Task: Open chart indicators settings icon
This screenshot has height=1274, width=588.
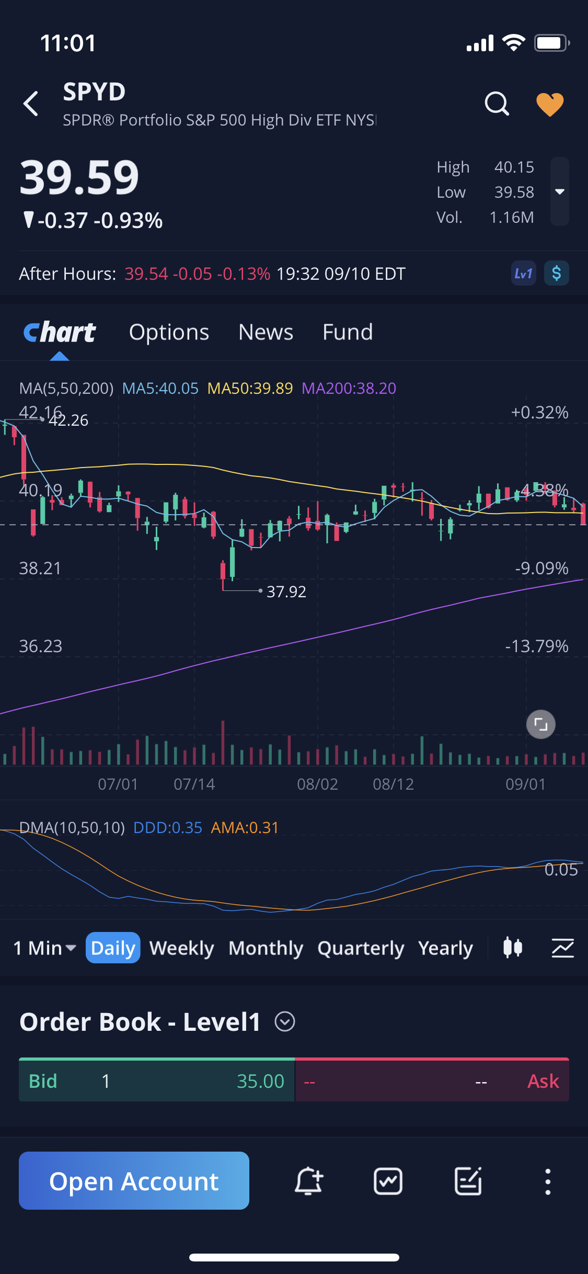Action: pos(563,948)
